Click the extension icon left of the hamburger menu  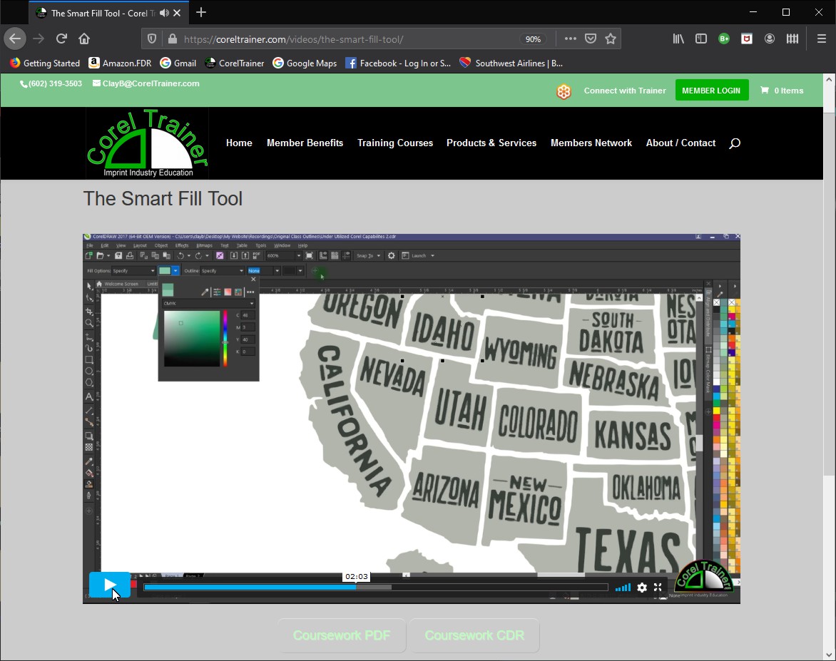click(x=792, y=39)
